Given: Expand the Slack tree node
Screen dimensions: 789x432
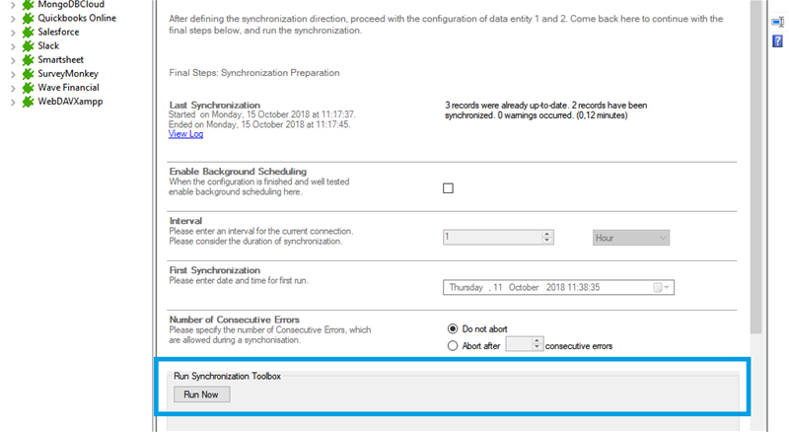Looking at the screenshot, I should [12, 46].
